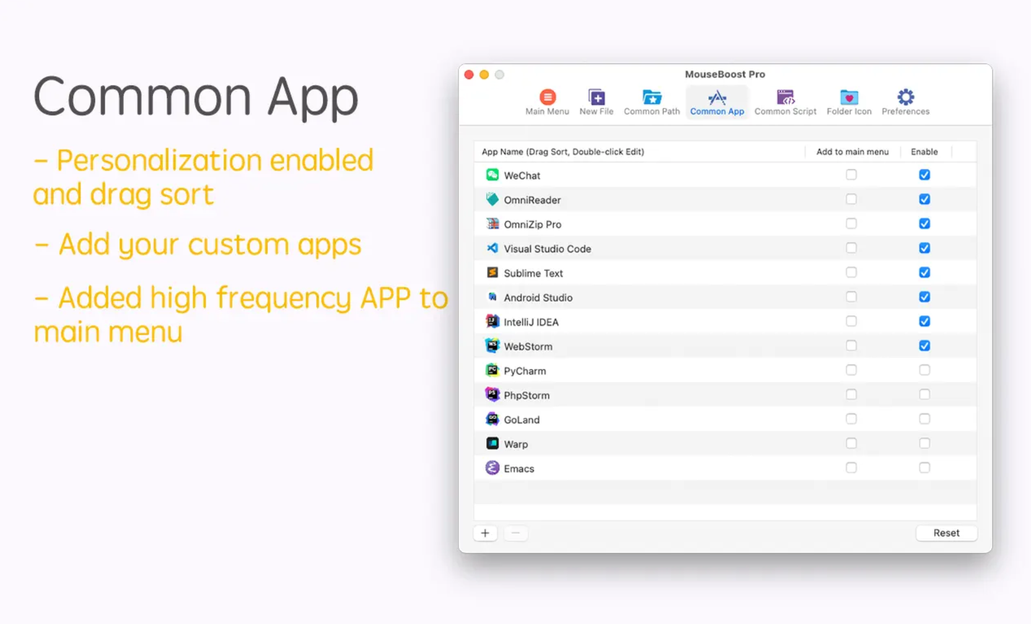Screen dimensions: 1031x624
Task: Select the OmniZip Pro row name
Action: coord(532,224)
